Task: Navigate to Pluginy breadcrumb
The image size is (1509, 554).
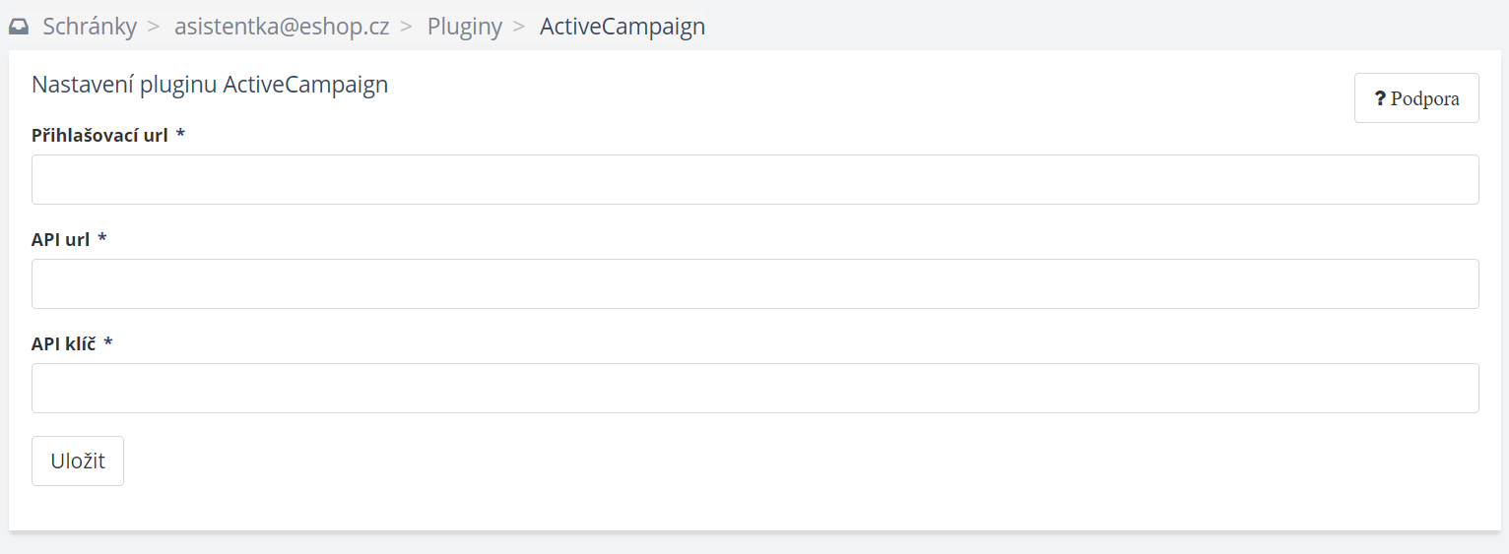Action: coord(465,27)
